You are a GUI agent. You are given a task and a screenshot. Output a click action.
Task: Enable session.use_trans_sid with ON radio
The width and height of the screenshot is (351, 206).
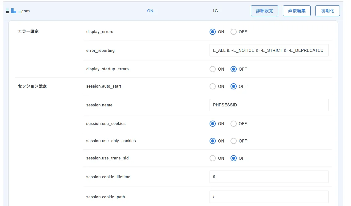(213, 158)
